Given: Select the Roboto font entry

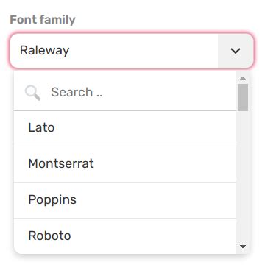Looking at the screenshot, I should coord(49,236).
